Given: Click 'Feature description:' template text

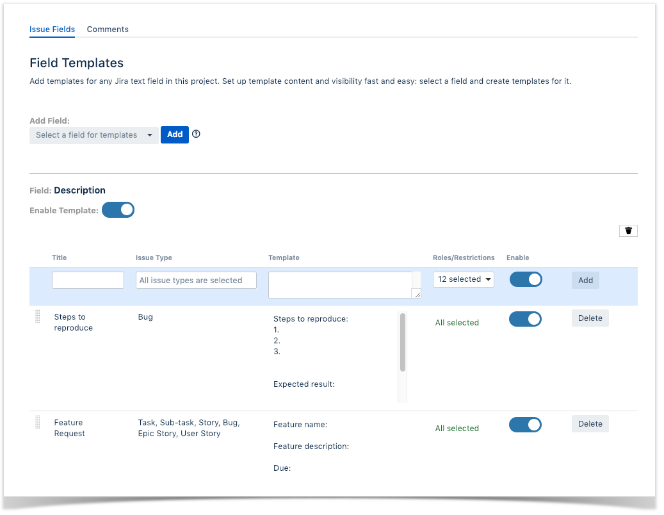Looking at the screenshot, I should (x=311, y=446).
